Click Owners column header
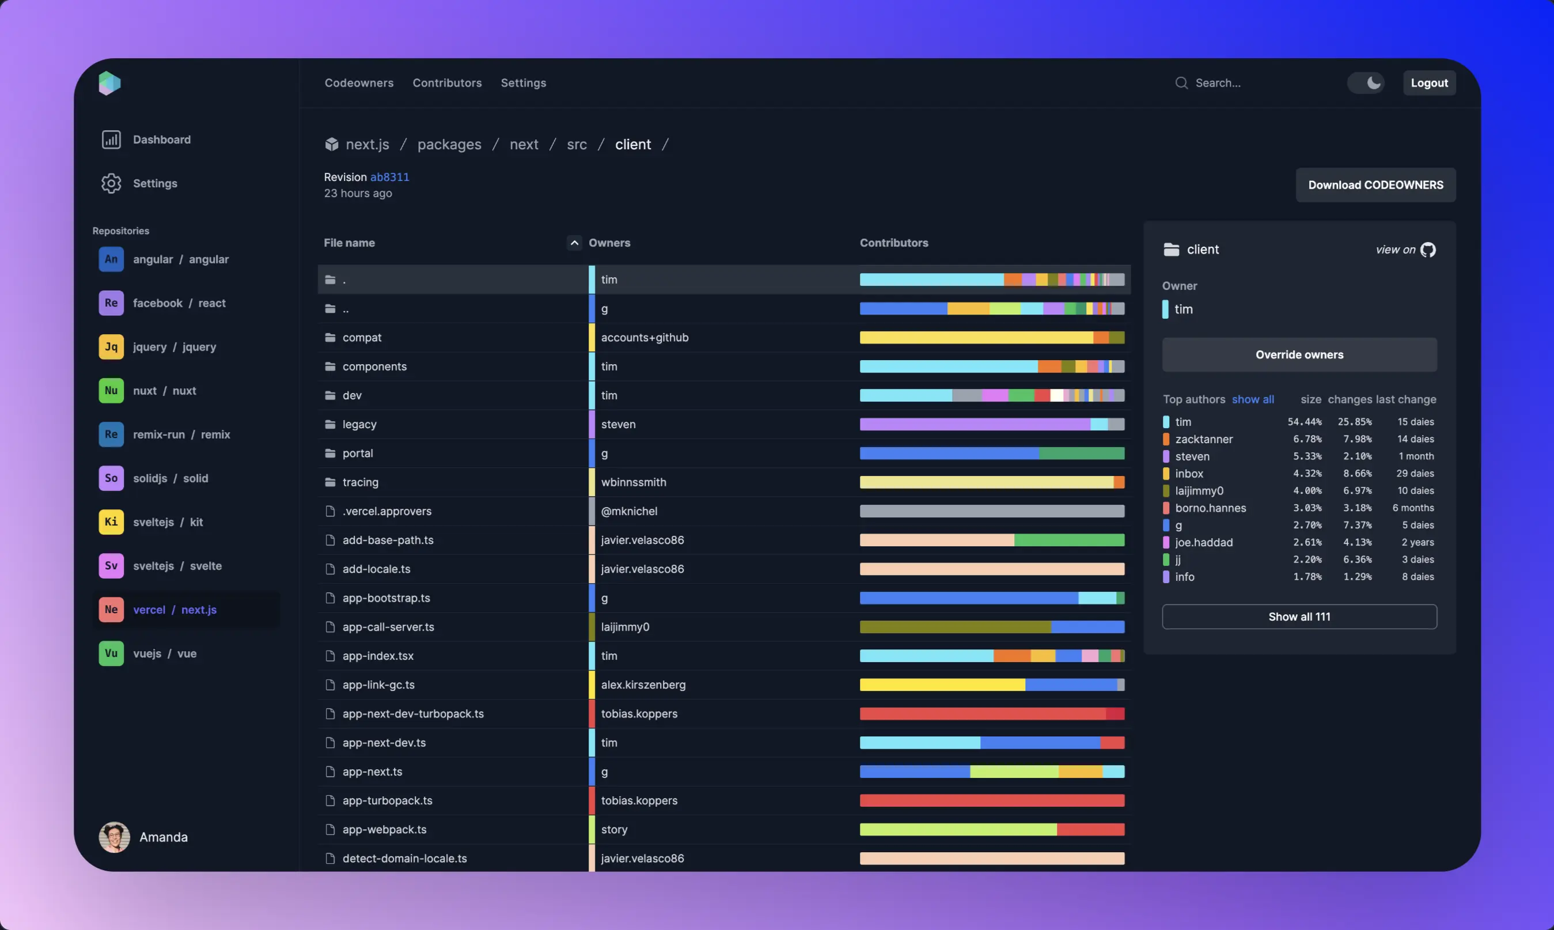 pyautogui.click(x=609, y=243)
